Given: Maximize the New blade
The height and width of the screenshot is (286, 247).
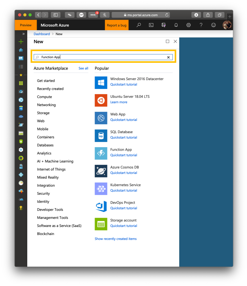Looking at the screenshot, I should tap(167, 41).
